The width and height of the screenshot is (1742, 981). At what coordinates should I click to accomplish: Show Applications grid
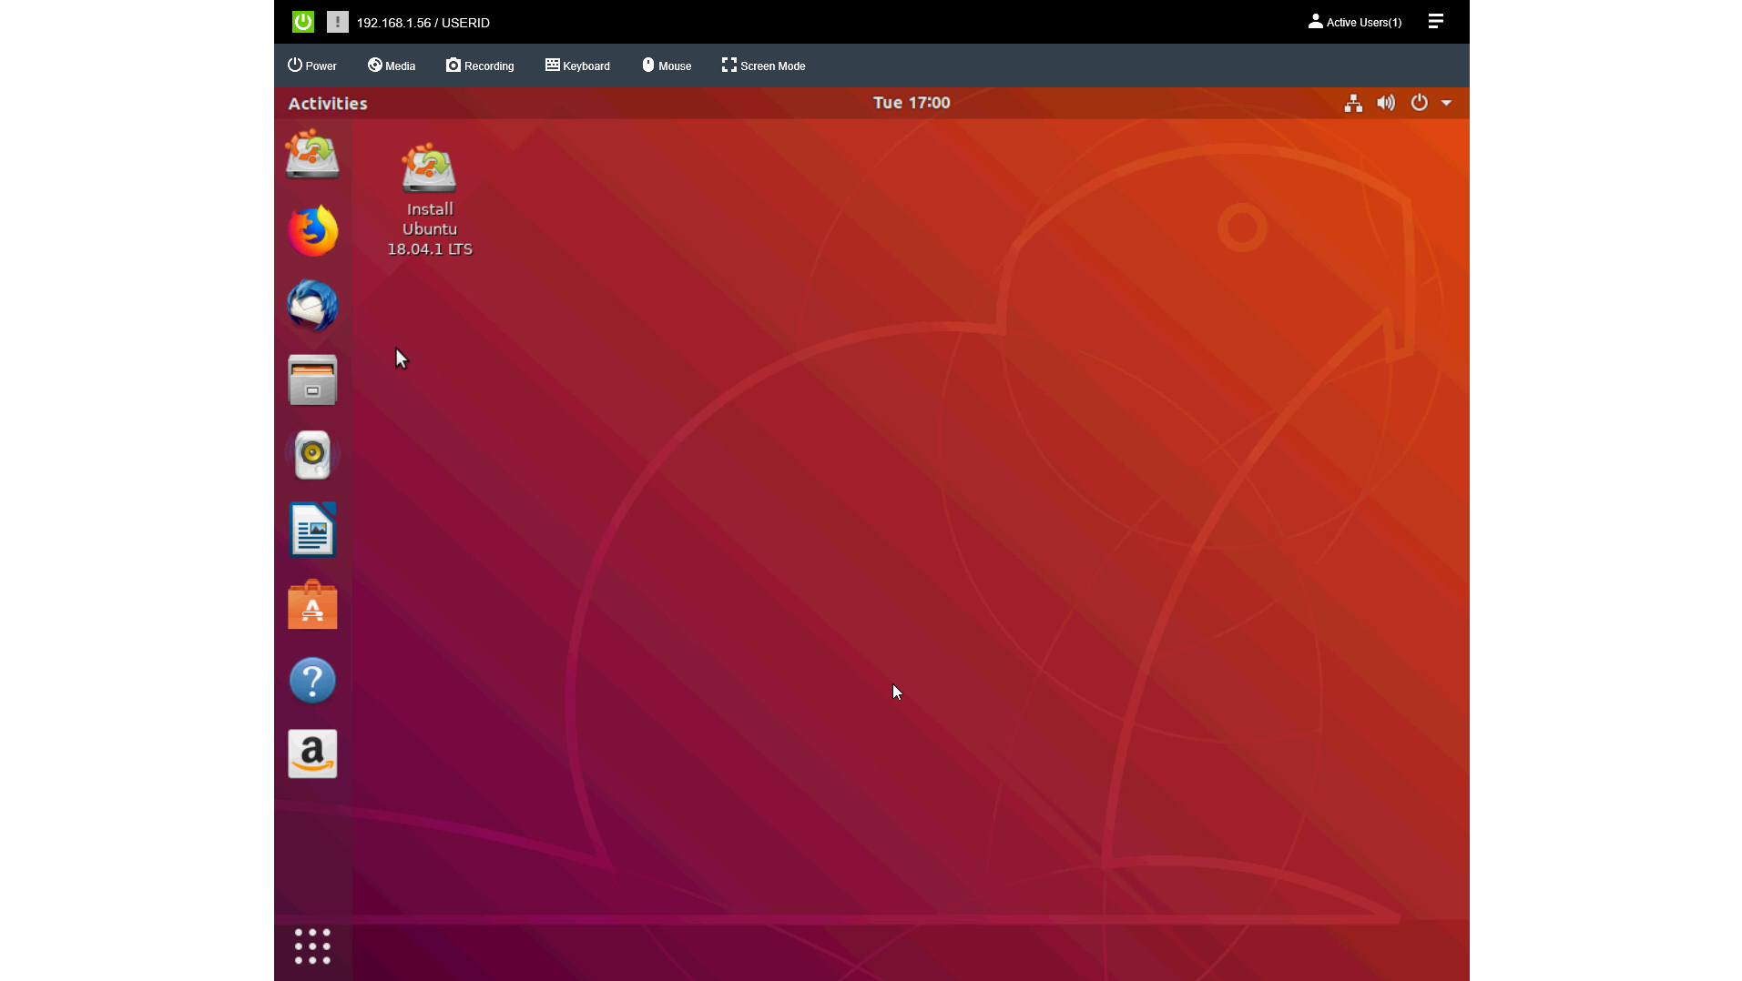312,946
